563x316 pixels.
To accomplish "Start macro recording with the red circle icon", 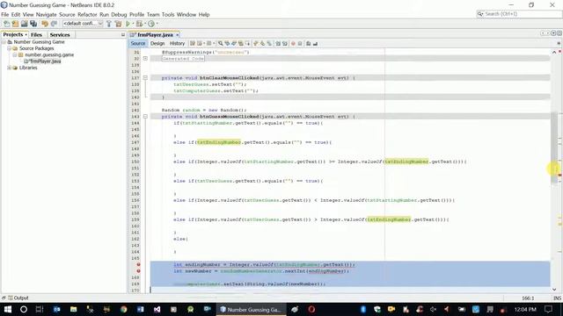I will 293,43.
